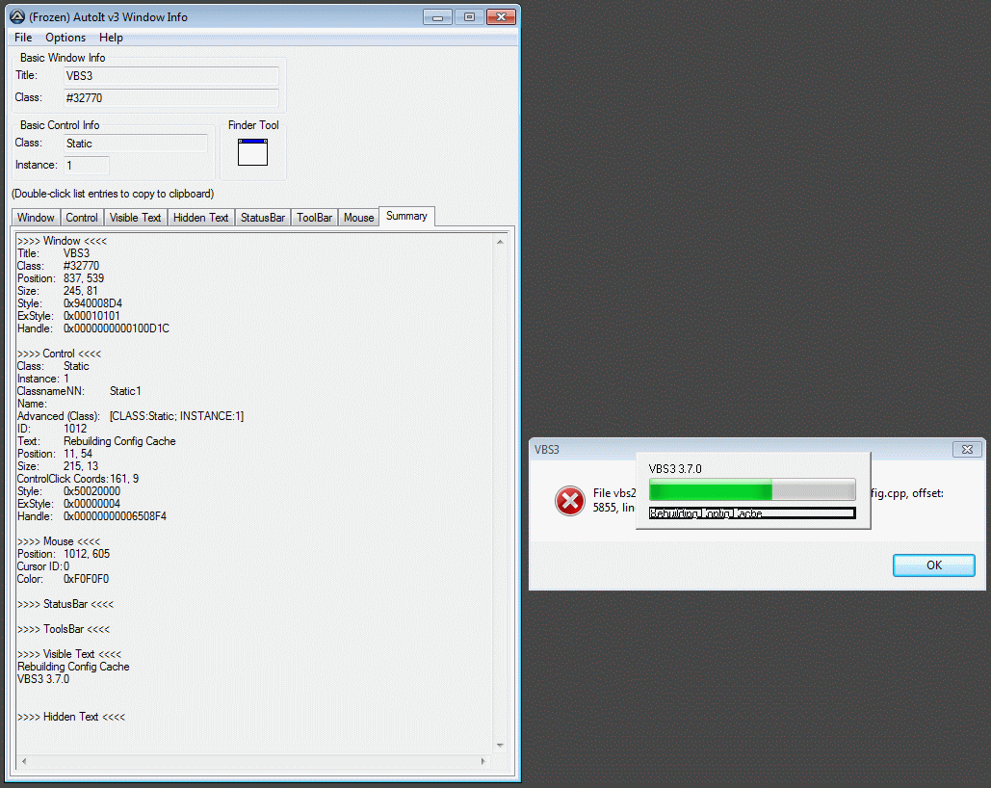Close the AutoIt Window Info window
991x788 pixels.
coord(501,17)
